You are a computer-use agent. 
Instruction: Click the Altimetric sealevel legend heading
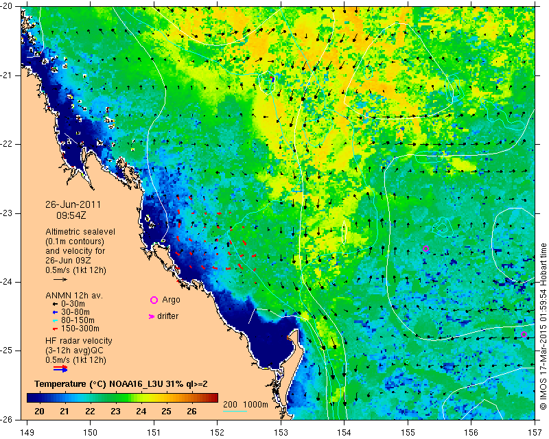tap(80, 232)
